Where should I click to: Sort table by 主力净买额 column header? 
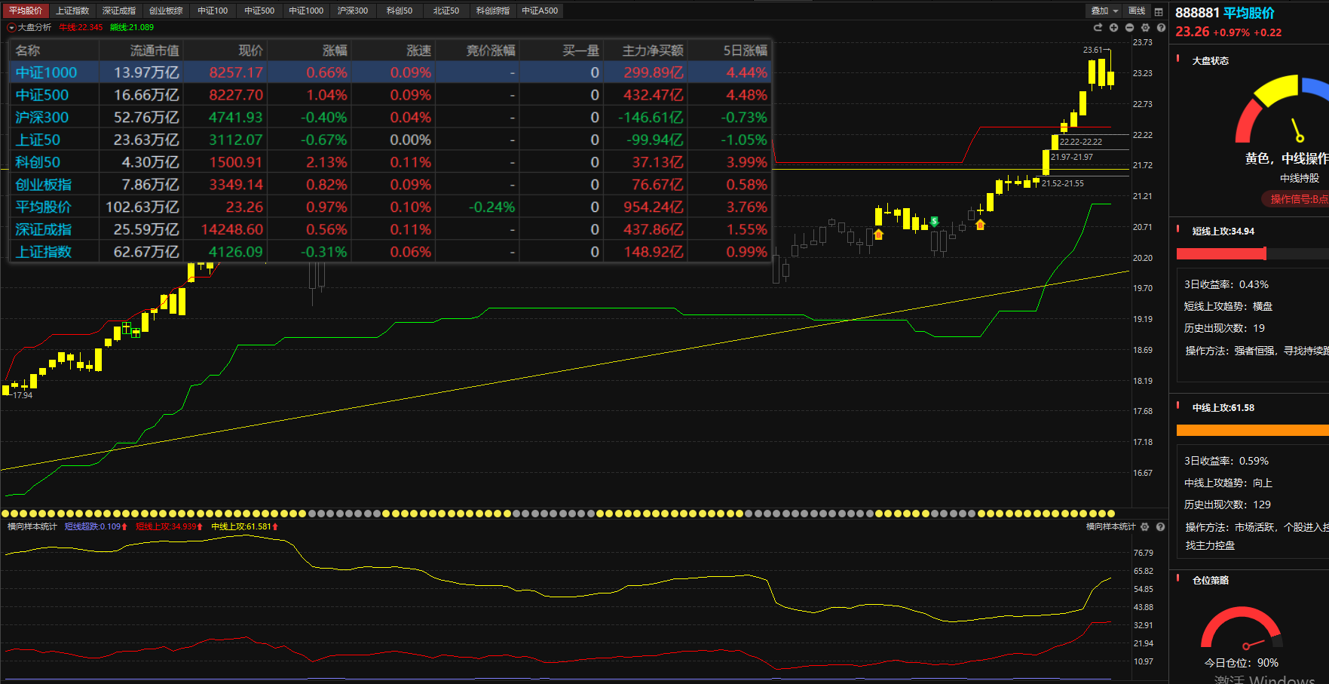[652, 51]
